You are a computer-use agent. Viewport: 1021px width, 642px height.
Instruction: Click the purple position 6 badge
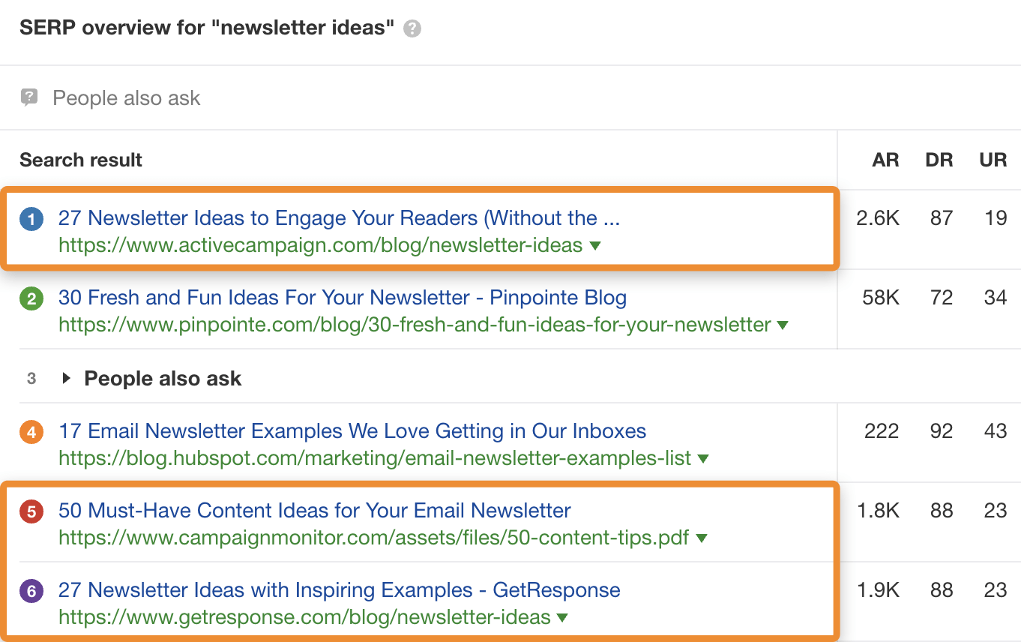coord(31,590)
